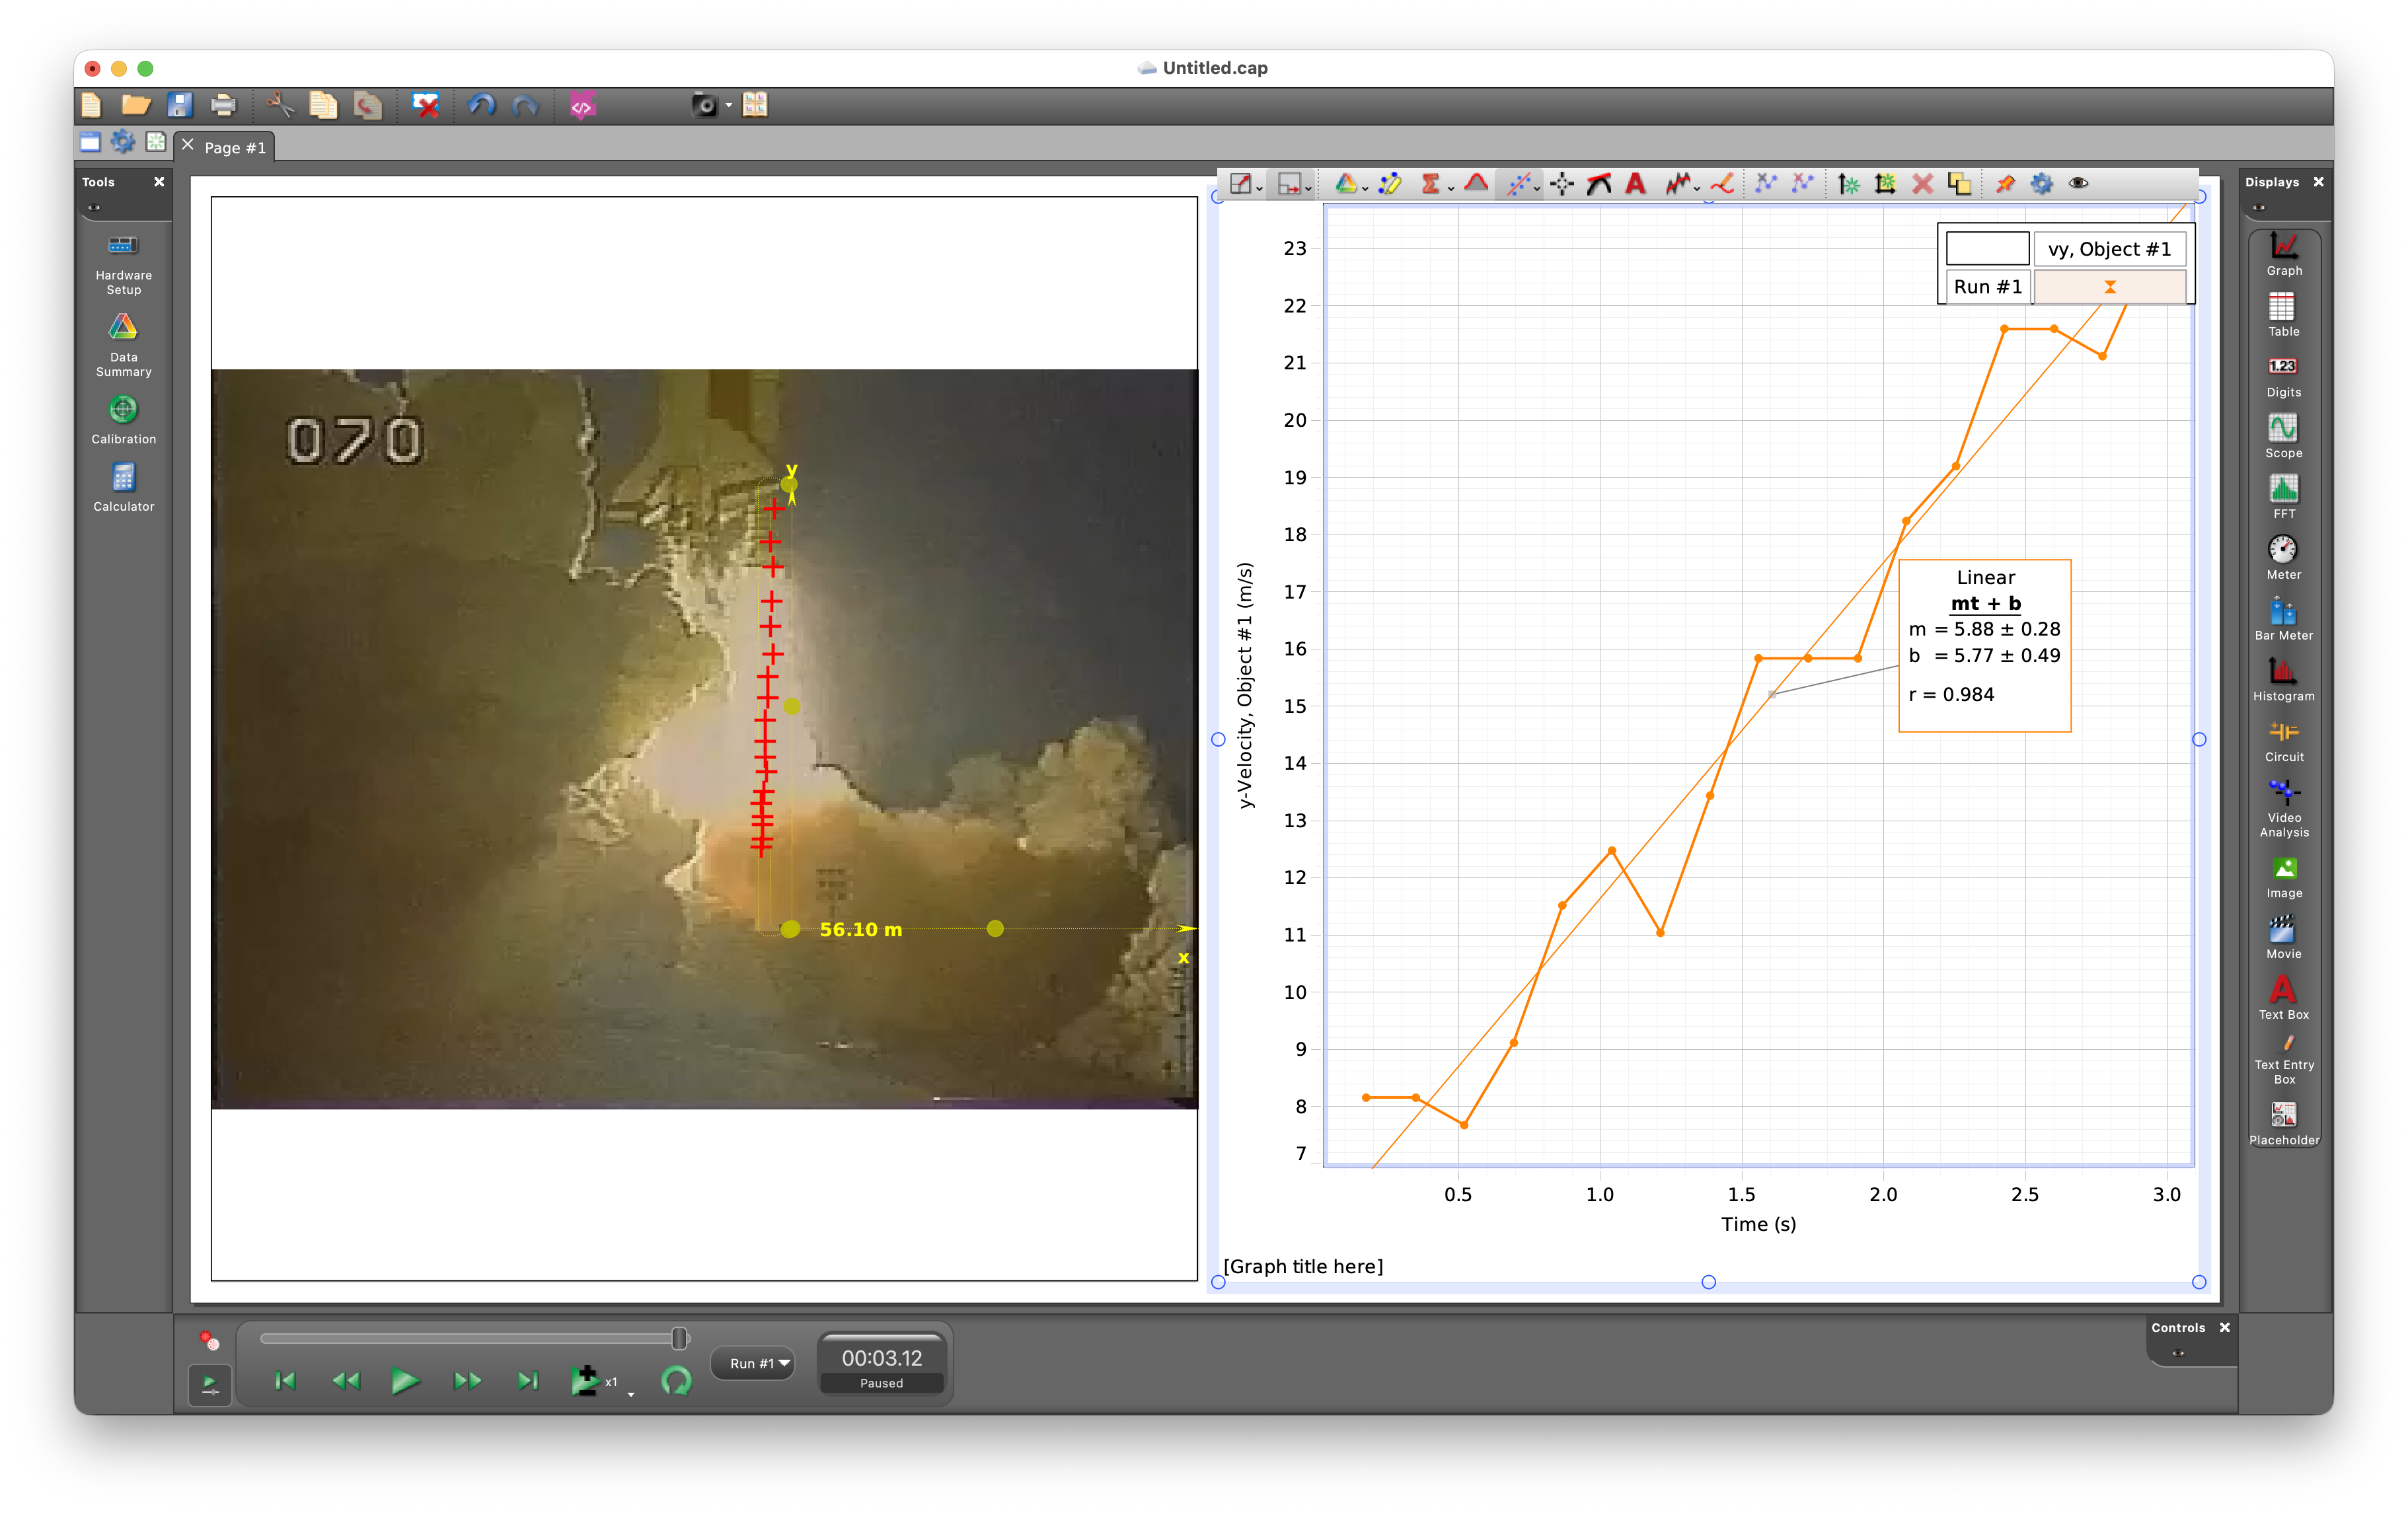Add an Image display
This screenshot has width=2408, height=1513.
(x=2283, y=877)
